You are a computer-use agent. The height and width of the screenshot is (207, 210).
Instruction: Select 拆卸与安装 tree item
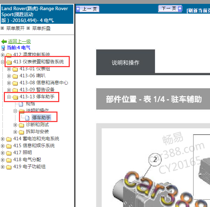click(38, 131)
